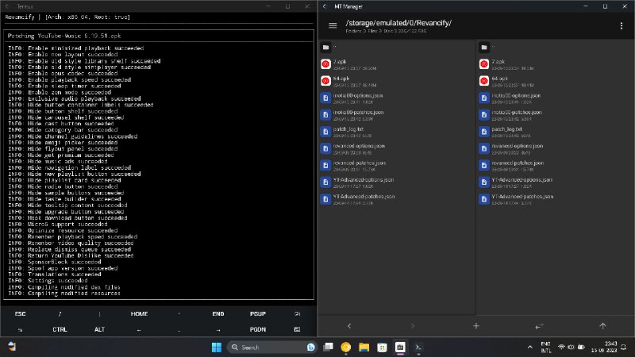Viewport: 635px width, 357px height.
Task: Open the Termux drawer icon beside PGUP
Action: (297, 313)
